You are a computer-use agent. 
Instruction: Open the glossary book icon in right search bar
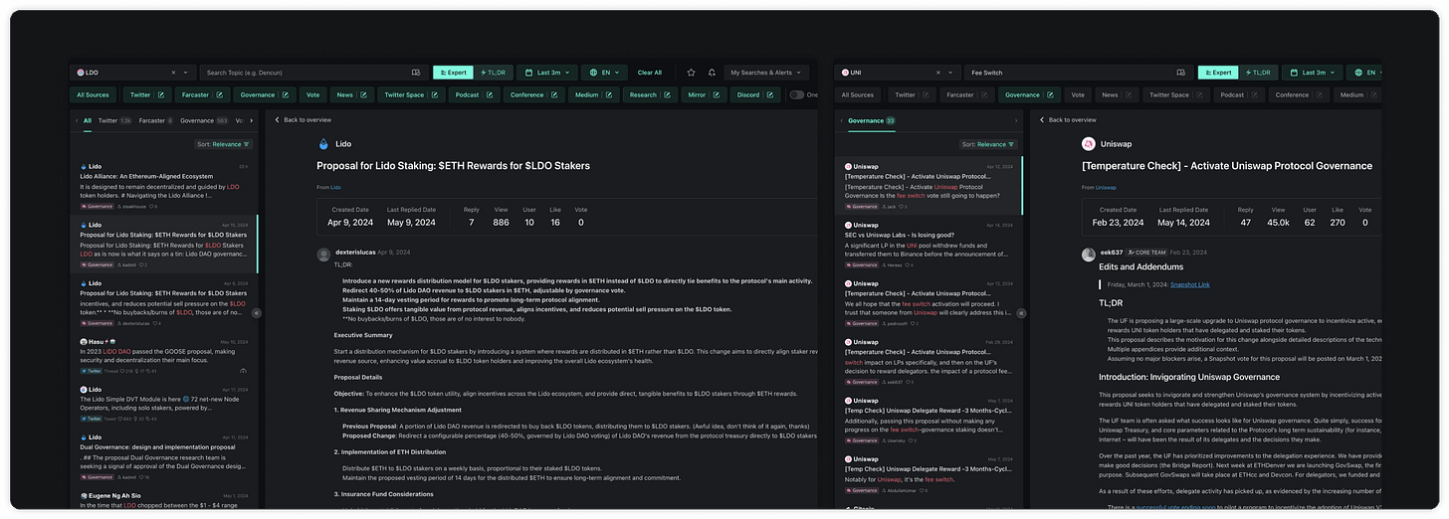[x=1180, y=73]
